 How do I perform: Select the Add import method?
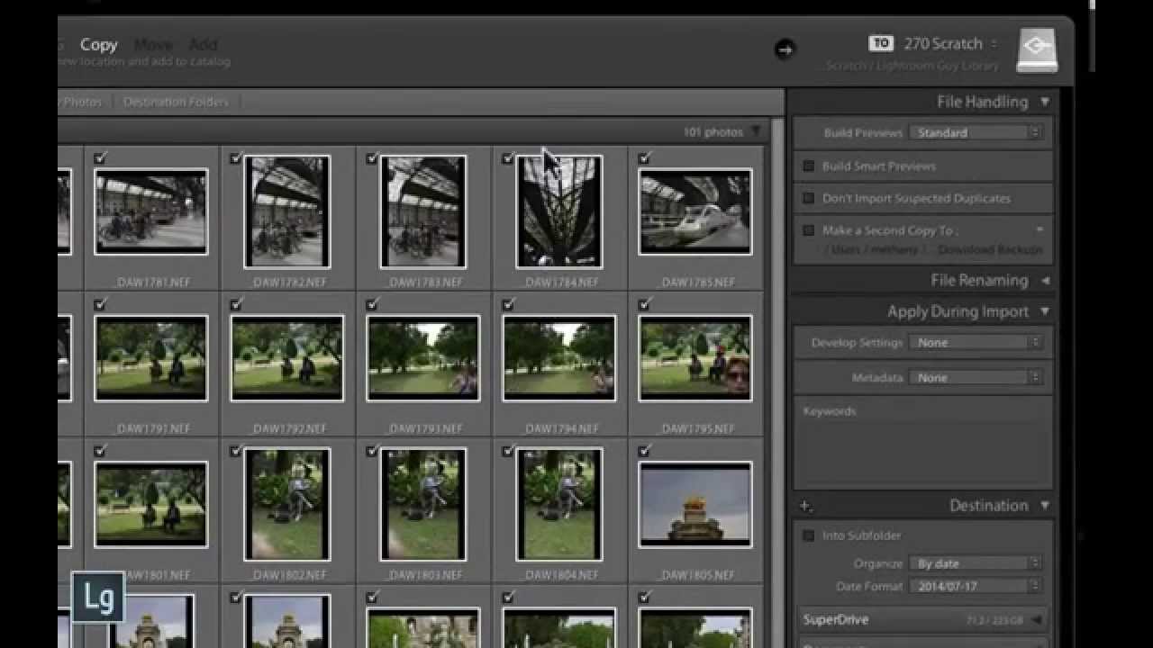[x=203, y=44]
